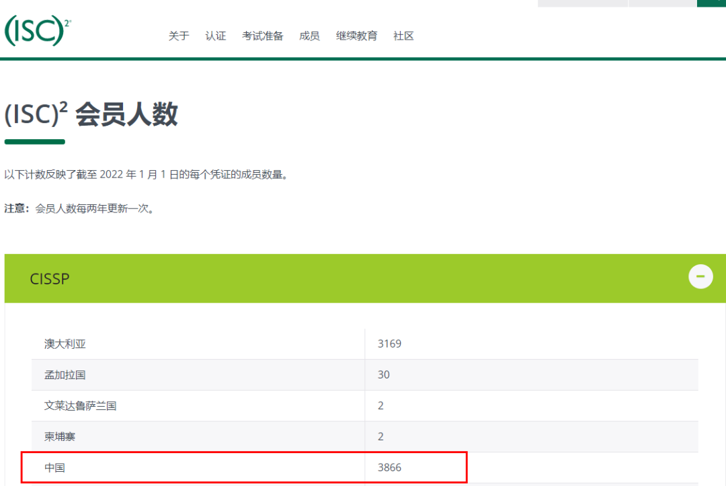
Task: Collapse the CISSP section with minus icon
Action: [x=700, y=276]
